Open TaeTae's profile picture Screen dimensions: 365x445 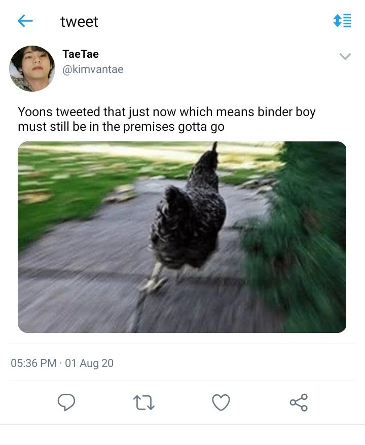tap(32, 68)
